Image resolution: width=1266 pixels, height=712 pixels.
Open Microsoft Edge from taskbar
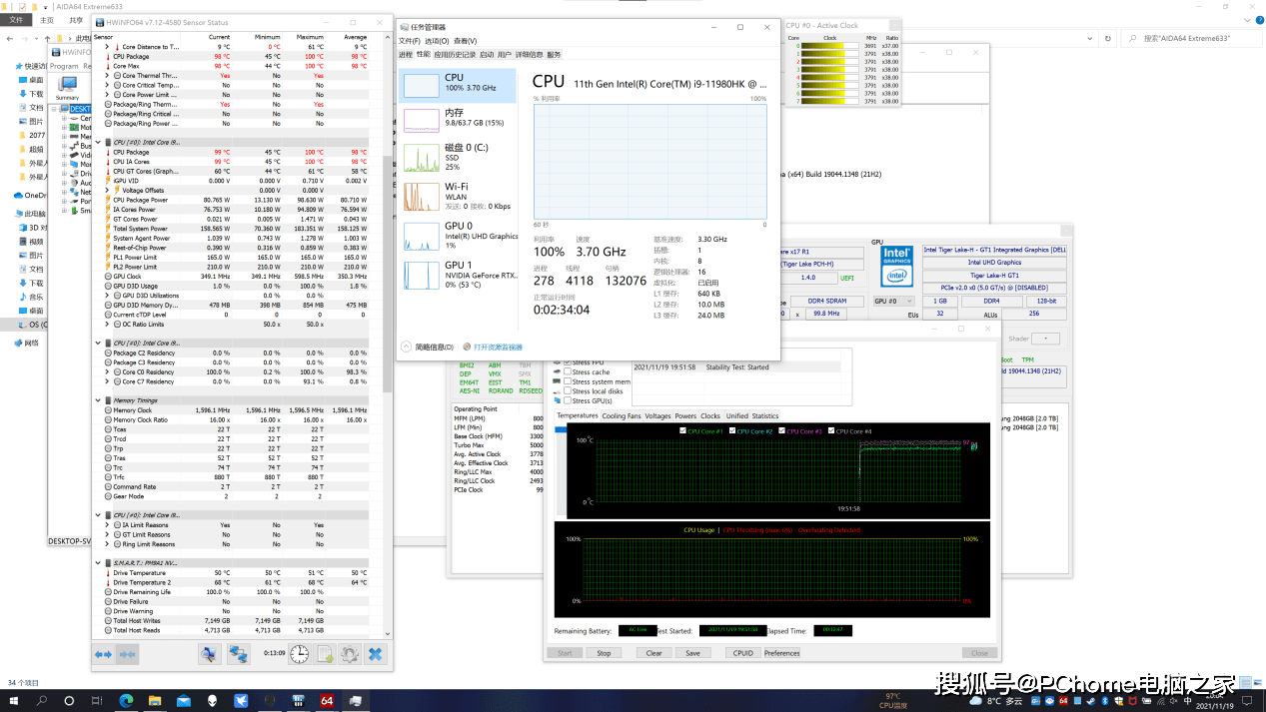tap(127, 701)
